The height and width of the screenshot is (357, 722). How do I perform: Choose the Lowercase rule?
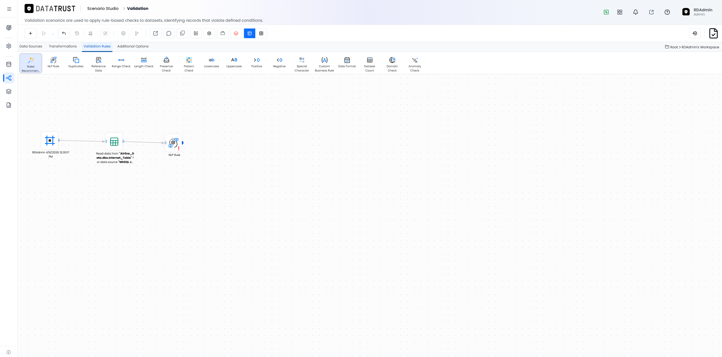click(211, 62)
